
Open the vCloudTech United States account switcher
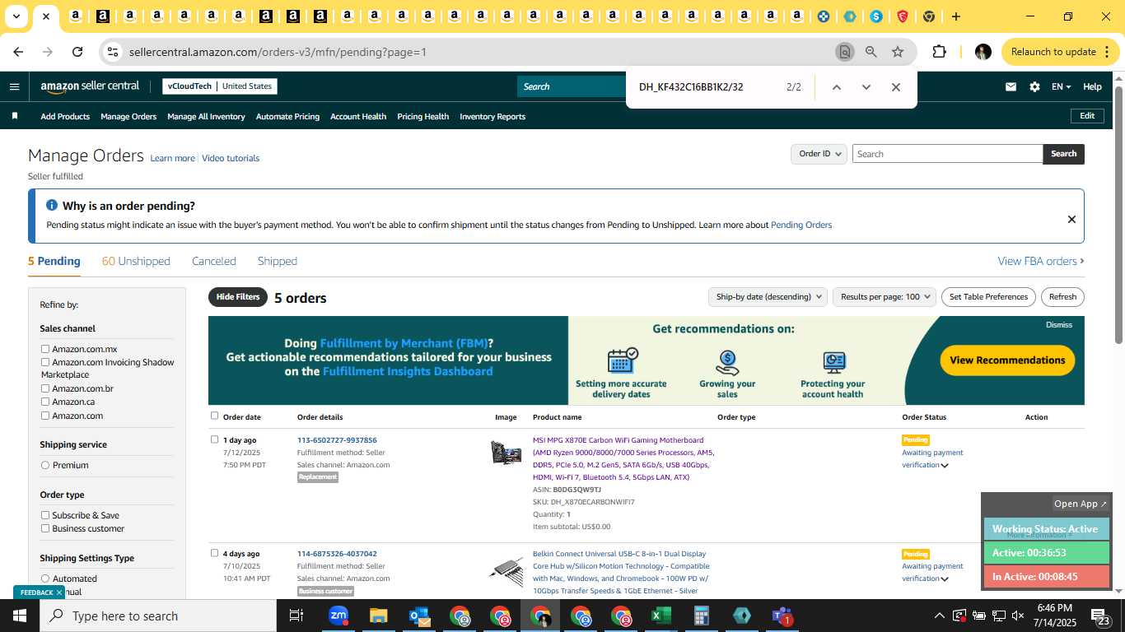219,86
